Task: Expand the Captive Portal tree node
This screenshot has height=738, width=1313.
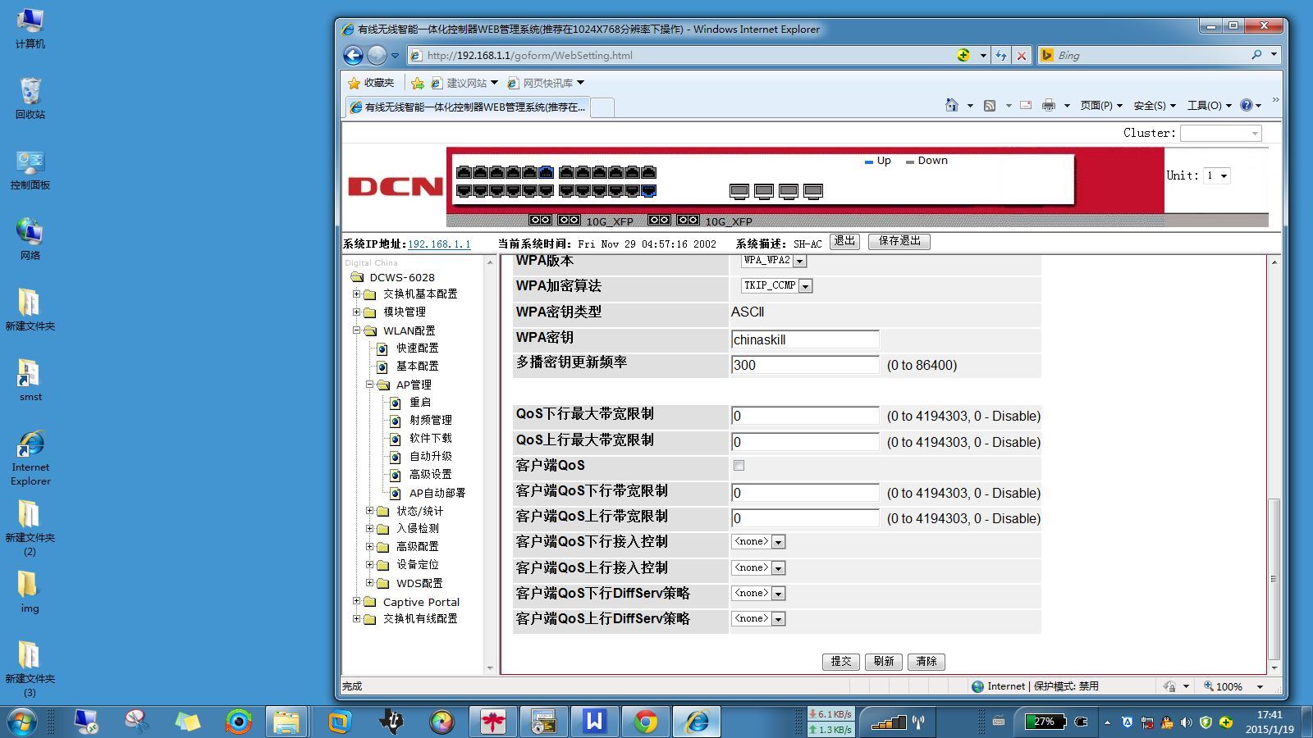Action: coord(357,601)
